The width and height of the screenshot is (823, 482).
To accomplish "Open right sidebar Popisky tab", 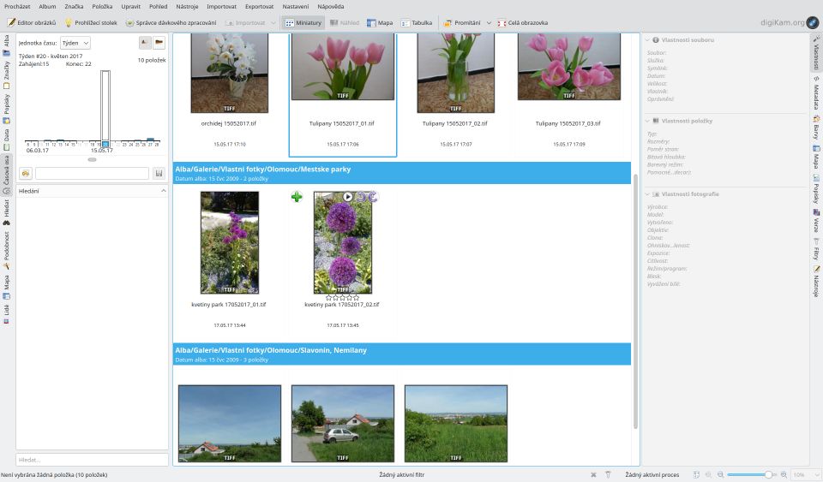I will click(x=816, y=190).
